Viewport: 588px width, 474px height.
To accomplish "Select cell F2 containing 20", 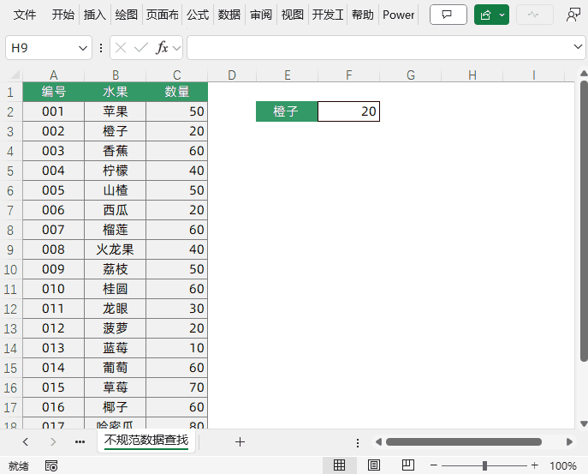I will tap(348, 111).
